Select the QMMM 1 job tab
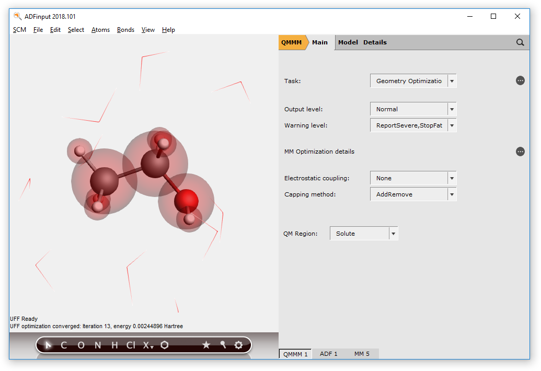This screenshot has height=371, width=541. tap(295, 354)
